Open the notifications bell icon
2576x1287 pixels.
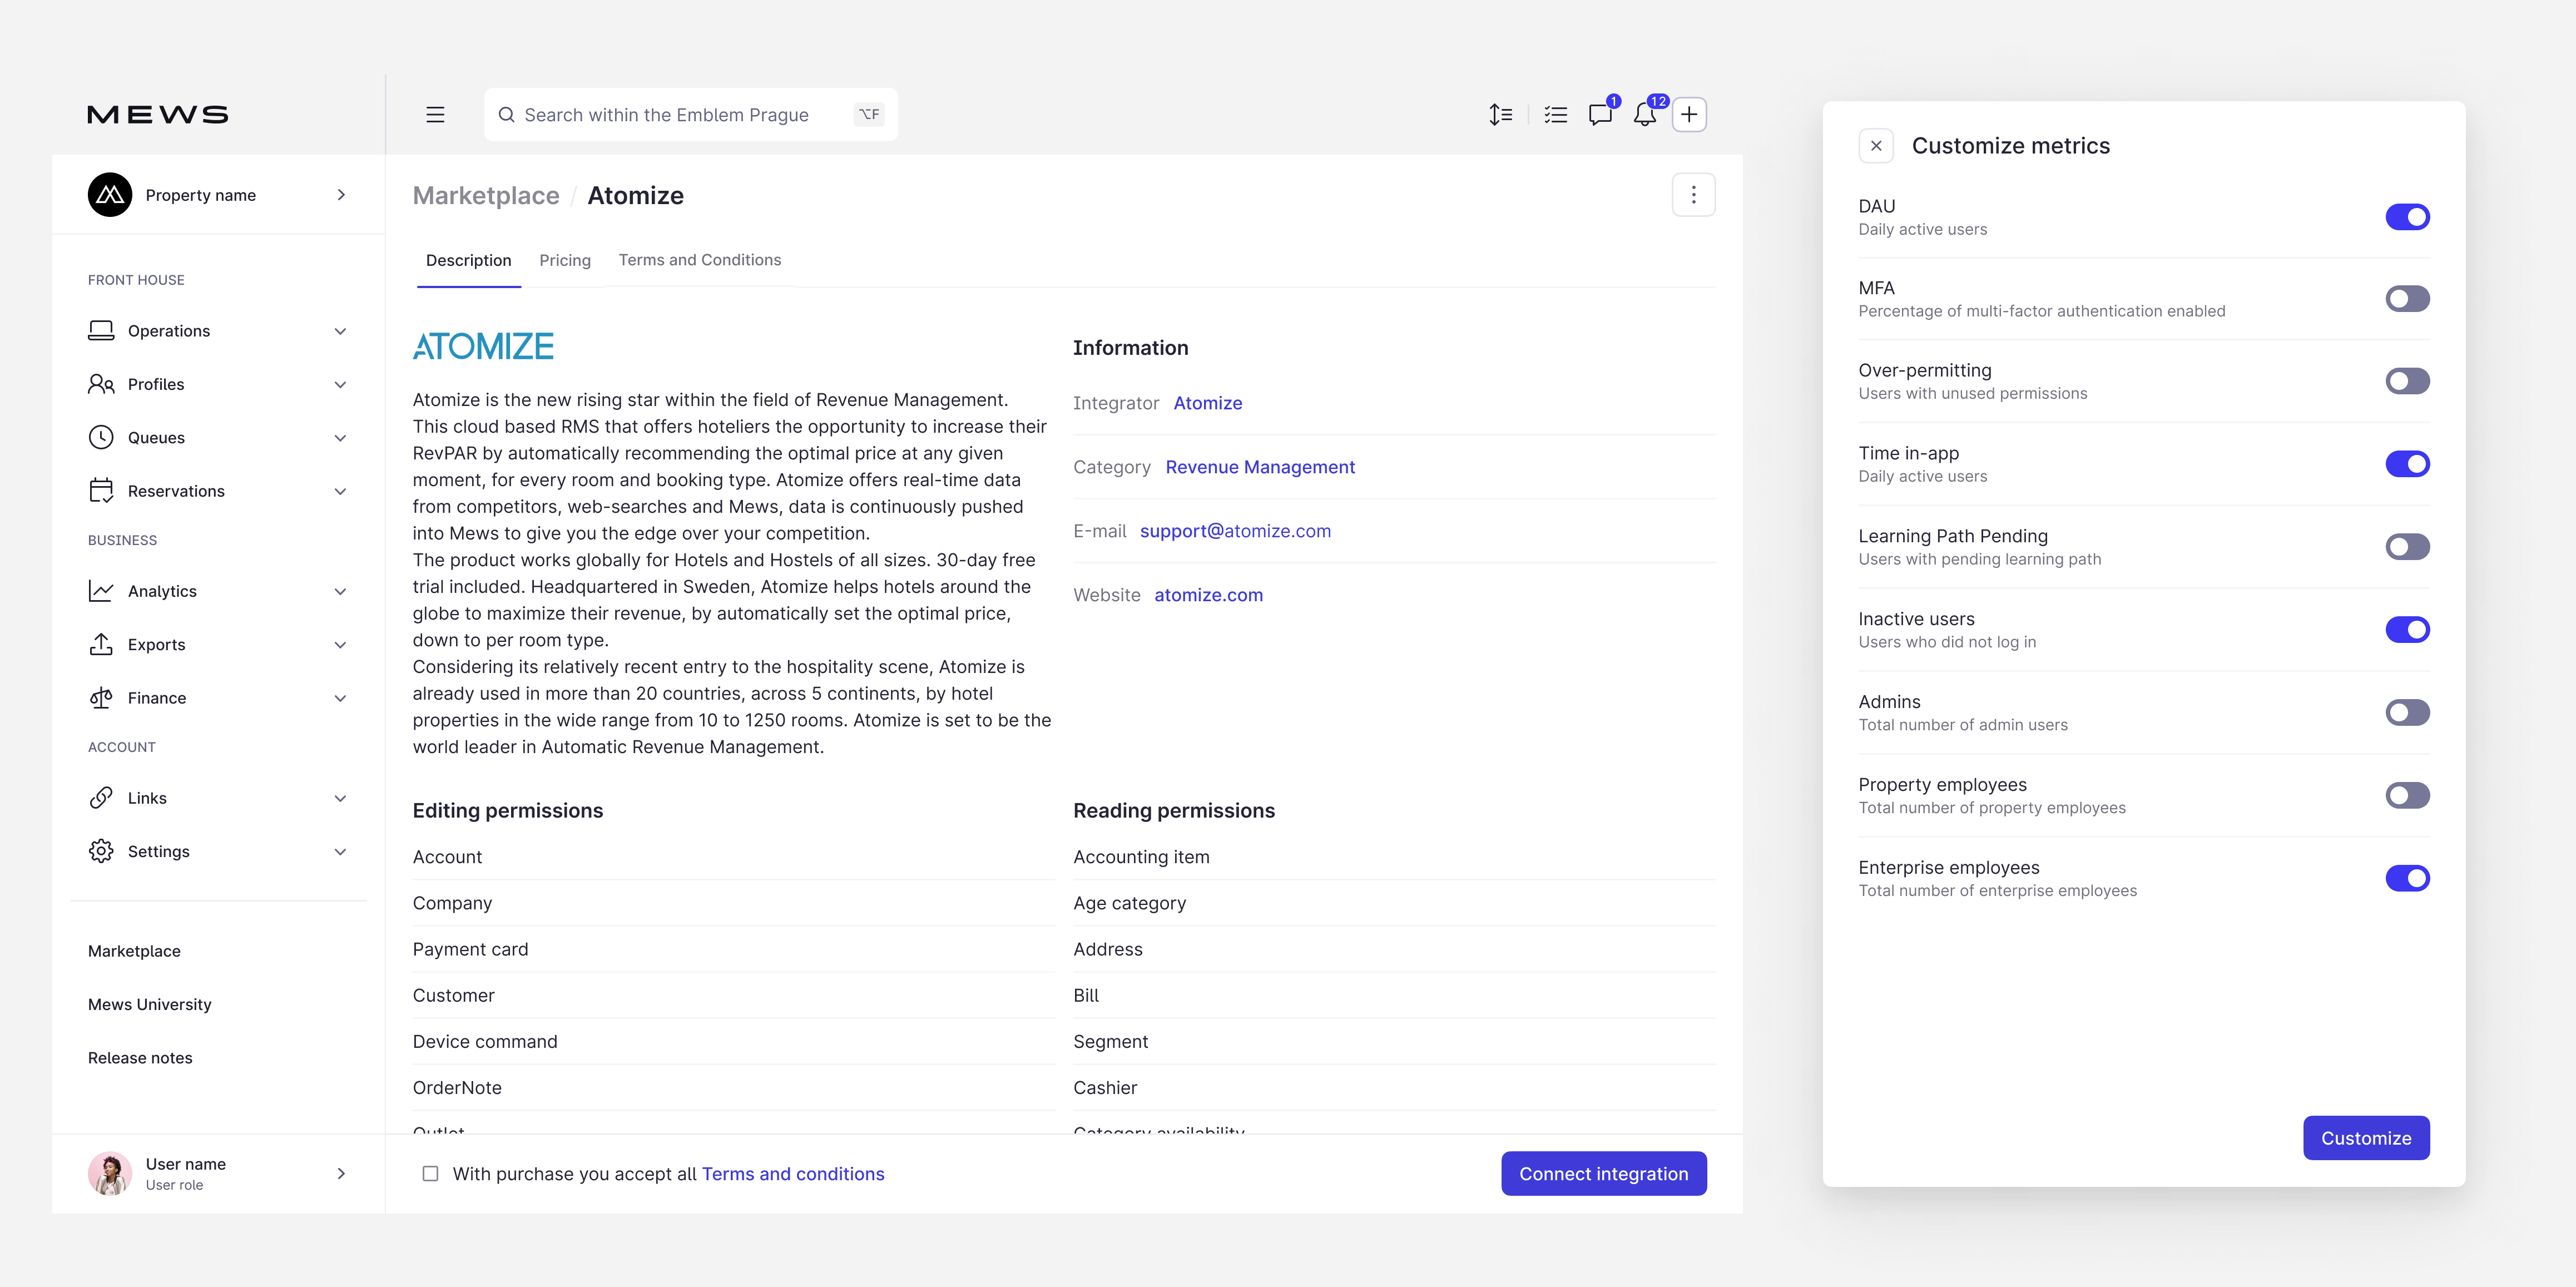pos(1644,115)
